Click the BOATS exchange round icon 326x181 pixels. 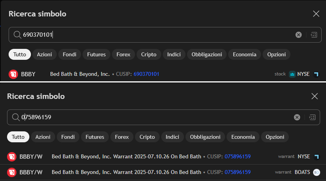tap(317, 172)
